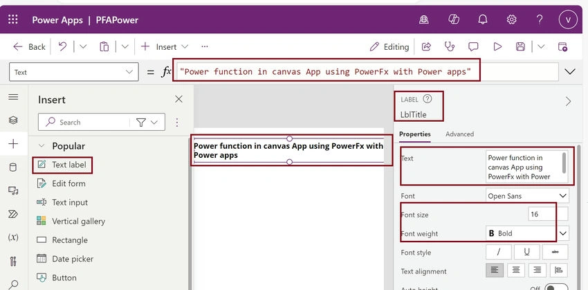Open the filter dropdown beside Search
Viewport: 588px width, 290px height.
147,123
